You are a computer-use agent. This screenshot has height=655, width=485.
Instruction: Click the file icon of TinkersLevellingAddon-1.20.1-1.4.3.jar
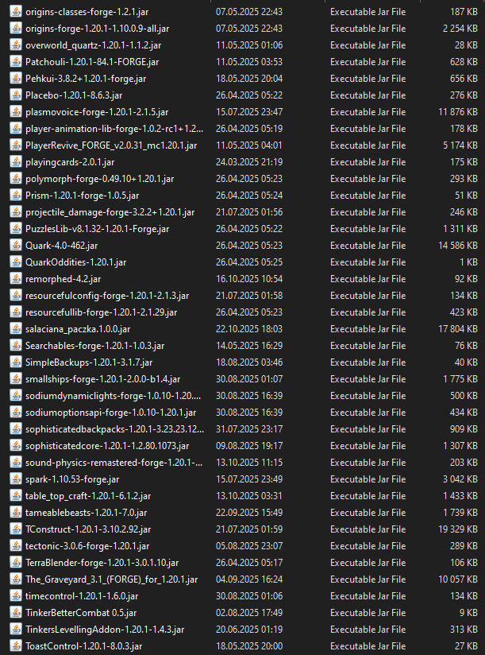[15, 630]
